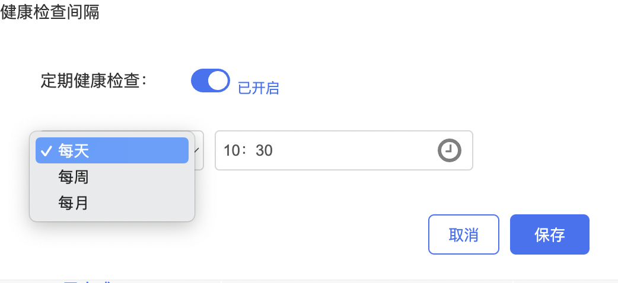The image size is (618, 283).
Task: Select 每天 from the frequency list
Action: click(x=74, y=151)
